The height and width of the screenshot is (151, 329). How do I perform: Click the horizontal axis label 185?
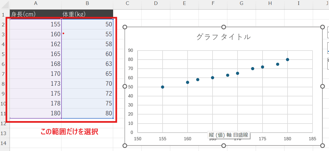click(x=313, y=139)
